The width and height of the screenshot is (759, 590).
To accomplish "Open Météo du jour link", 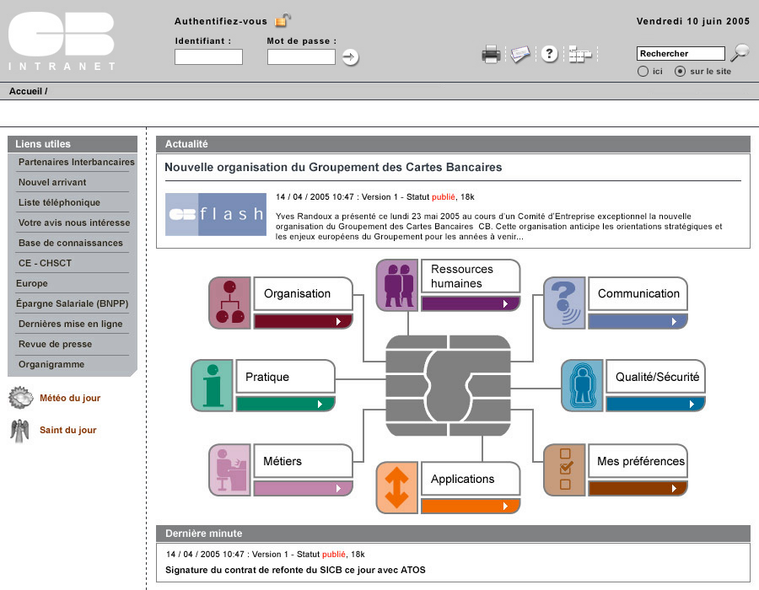I will [70, 398].
